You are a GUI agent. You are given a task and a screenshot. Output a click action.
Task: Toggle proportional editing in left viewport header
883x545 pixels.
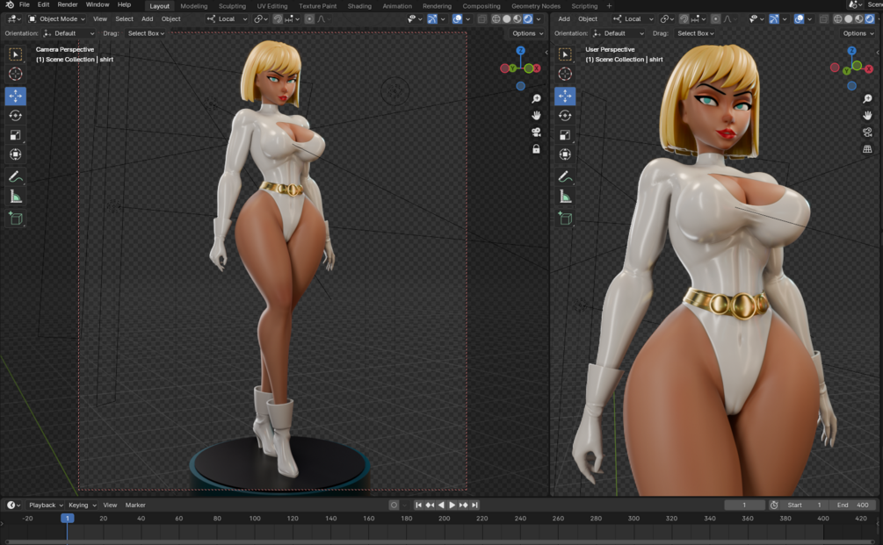click(x=309, y=19)
